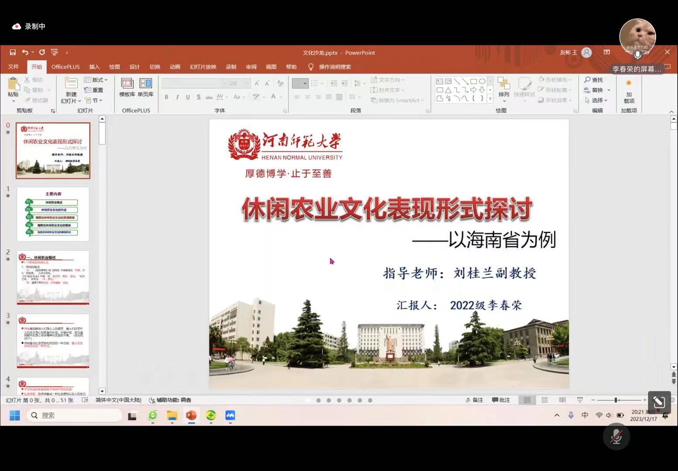
Task: Switch to the Design (设计) tab
Action: point(134,67)
